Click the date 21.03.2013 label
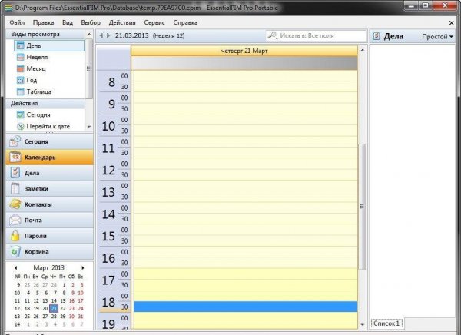This screenshot has height=335, width=461. [x=131, y=35]
